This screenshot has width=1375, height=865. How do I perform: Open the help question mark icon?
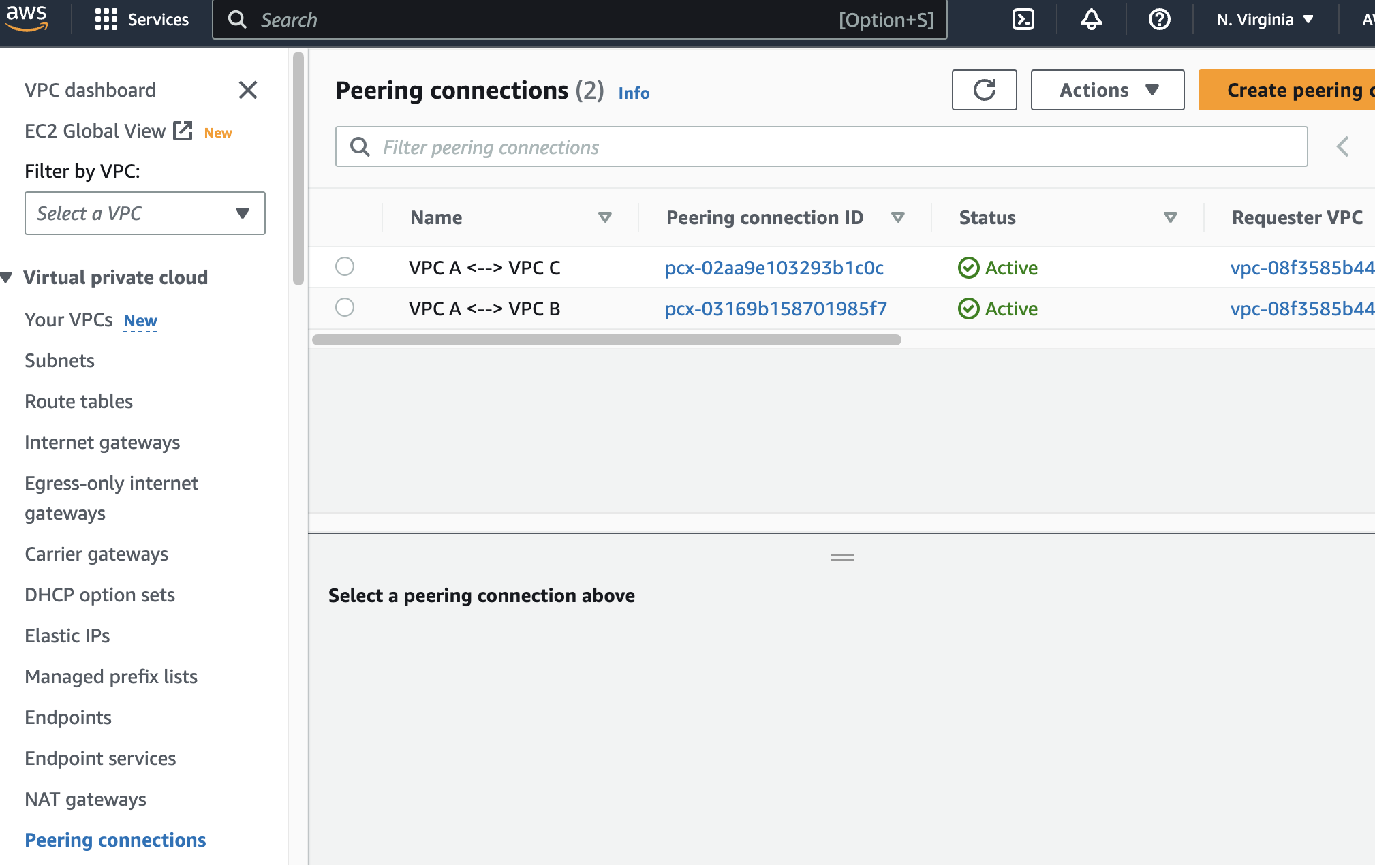(x=1159, y=19)
